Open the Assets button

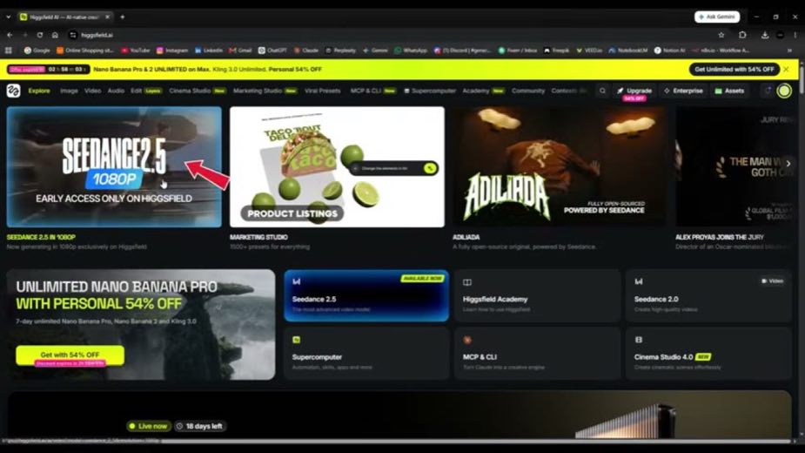pyautogui.click(x=729, y=91)
